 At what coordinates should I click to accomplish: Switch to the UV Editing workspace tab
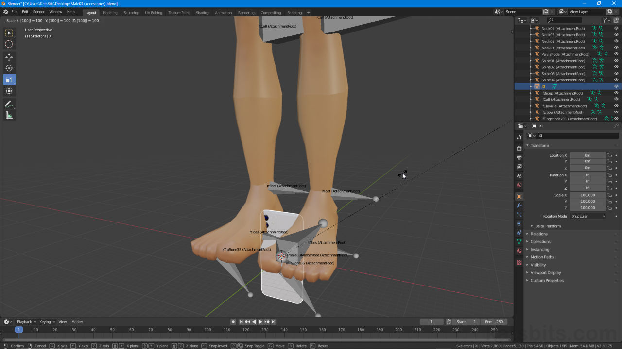coord(154,13)
